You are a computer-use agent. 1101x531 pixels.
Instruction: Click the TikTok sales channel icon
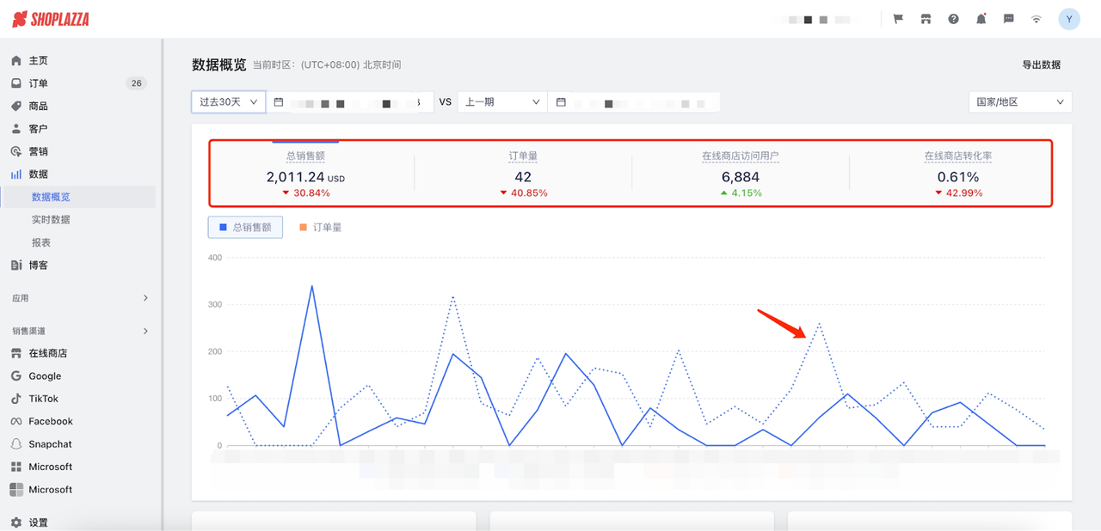pos(16,399)
